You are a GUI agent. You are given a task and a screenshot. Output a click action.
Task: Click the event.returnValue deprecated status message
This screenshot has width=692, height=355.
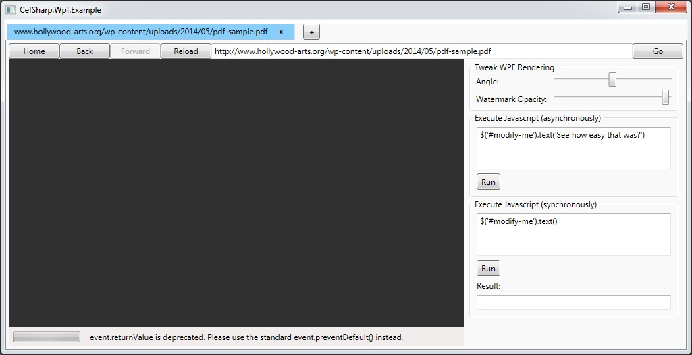pyautogui.click(x=246, y=338)
